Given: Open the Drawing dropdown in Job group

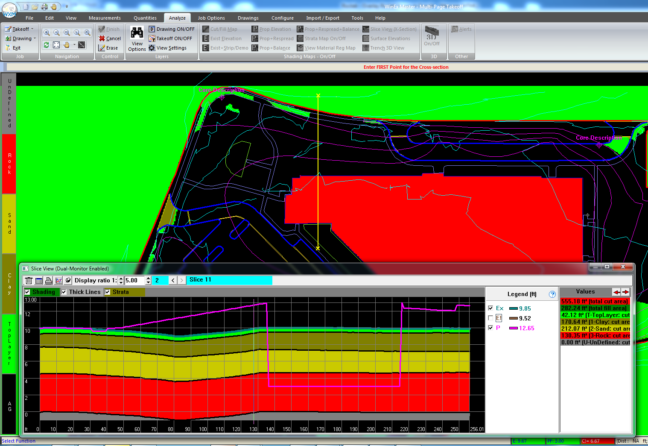Looking at the screenshot, I should 35,38.
